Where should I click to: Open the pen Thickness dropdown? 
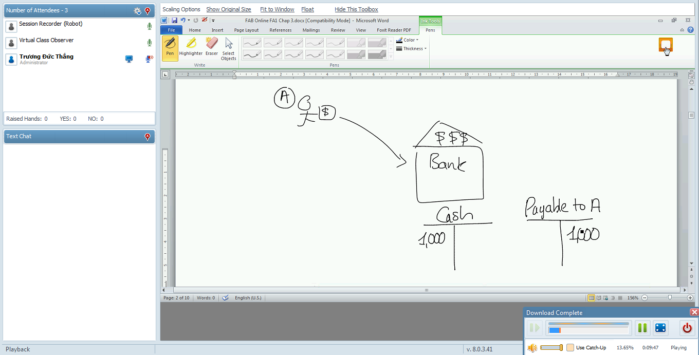413,49
